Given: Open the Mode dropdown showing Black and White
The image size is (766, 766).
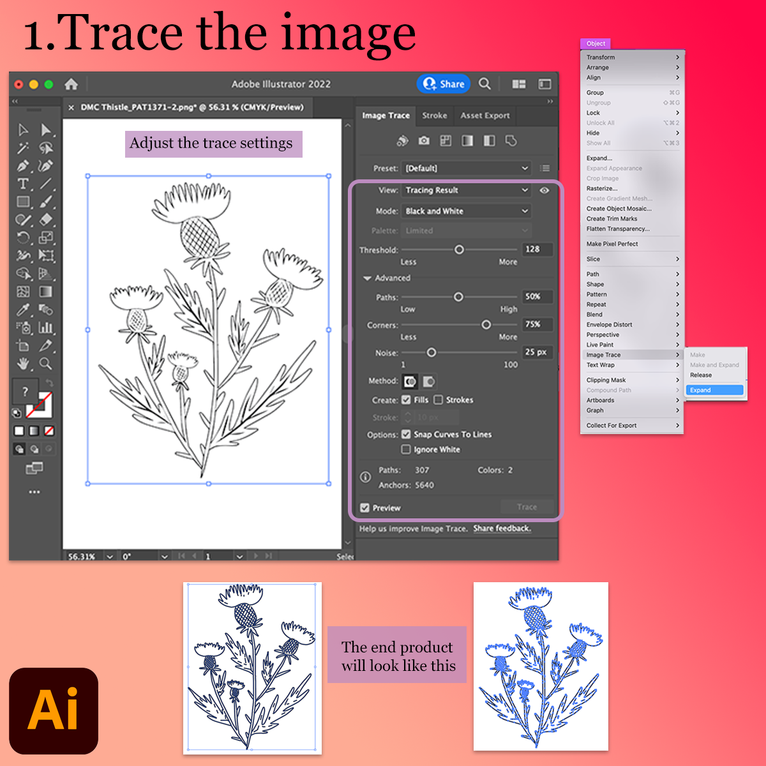Looking at the screenshot, I should coord(466,211).
